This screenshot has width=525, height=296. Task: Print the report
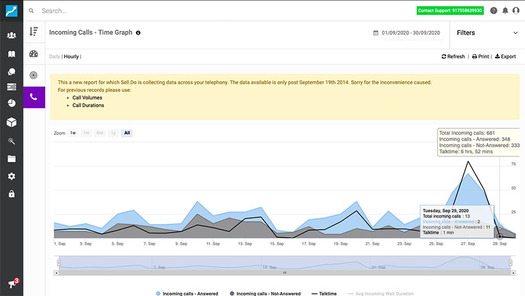[480, 57]
